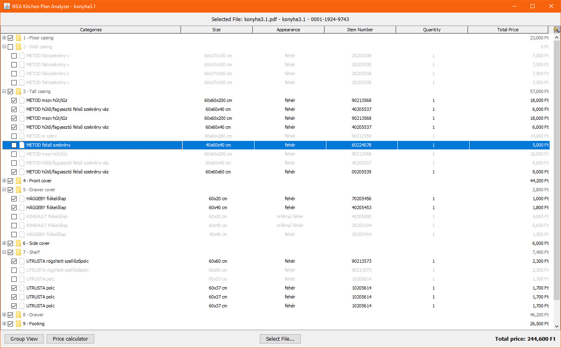The image size is (561, 348).
Task: Click the Quantity column header
Action: pos(432,30)
